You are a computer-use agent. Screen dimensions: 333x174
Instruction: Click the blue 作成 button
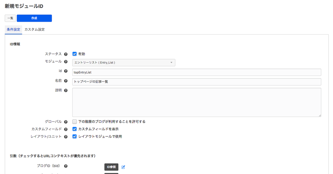pyautogui.click(x=34, y=18)
